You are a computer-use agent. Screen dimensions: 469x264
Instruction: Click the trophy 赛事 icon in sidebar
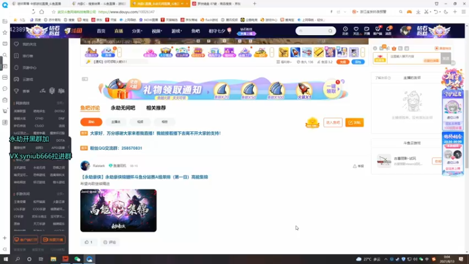[16, 91]
